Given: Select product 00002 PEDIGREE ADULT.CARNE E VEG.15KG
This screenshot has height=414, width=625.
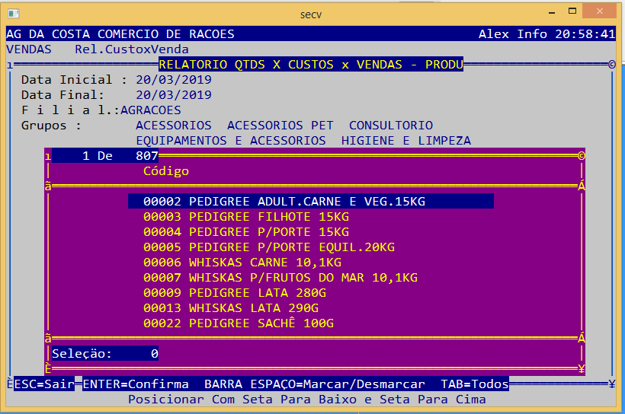Looking at the screenshot, I should click(311, 202).
